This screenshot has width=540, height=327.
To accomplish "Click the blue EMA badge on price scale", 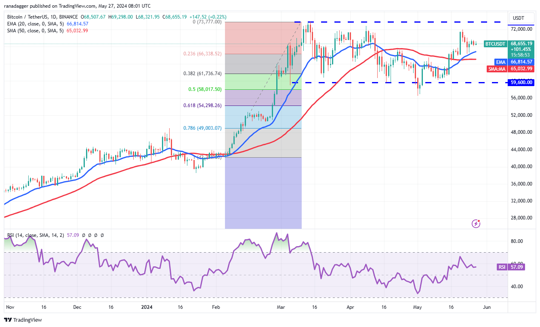I will coord(500,62).
